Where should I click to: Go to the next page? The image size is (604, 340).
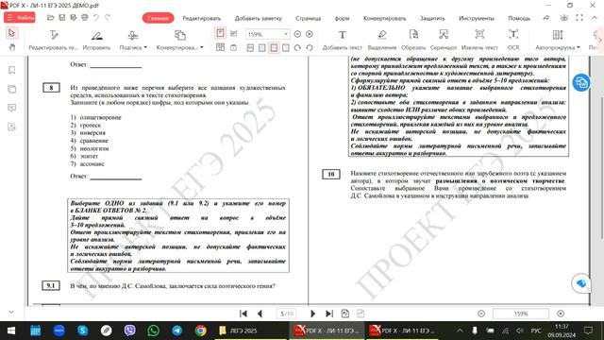click(x=312, y=314)
